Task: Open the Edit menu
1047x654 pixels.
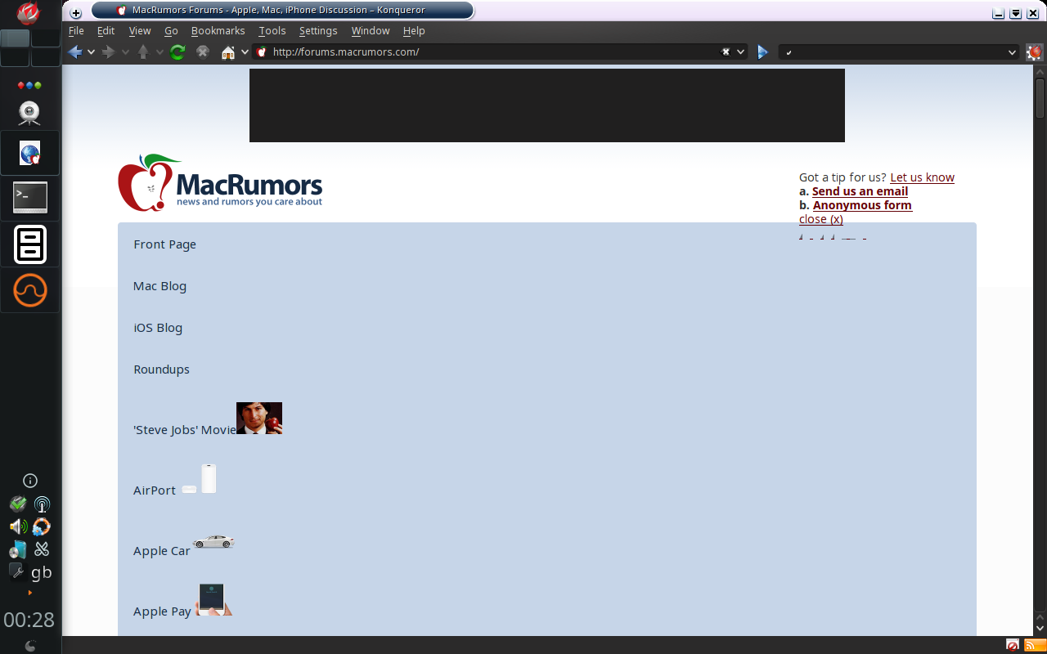Action: (x=106, y=31)
